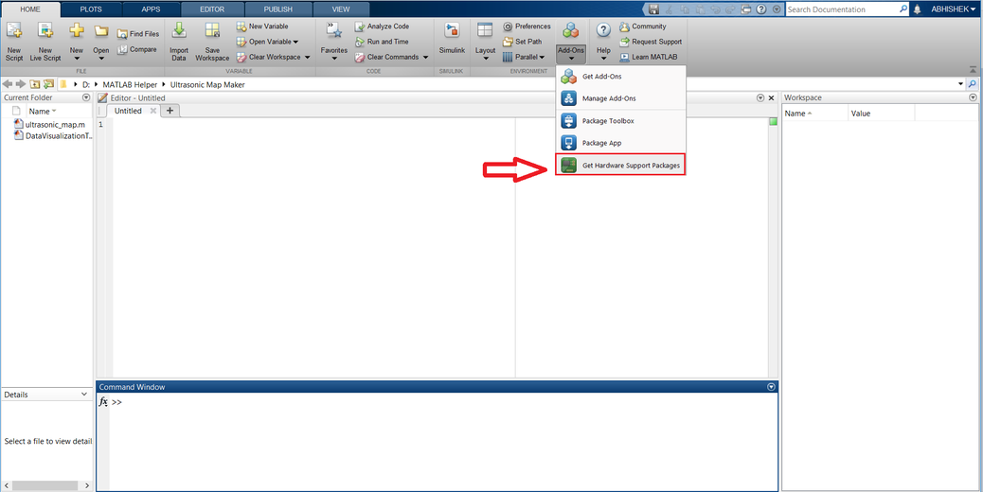Image resolution: width=983 pixels, height=492 pixels.
Task: Click the Preferences gear icon
Action: (x=509, y=26)
